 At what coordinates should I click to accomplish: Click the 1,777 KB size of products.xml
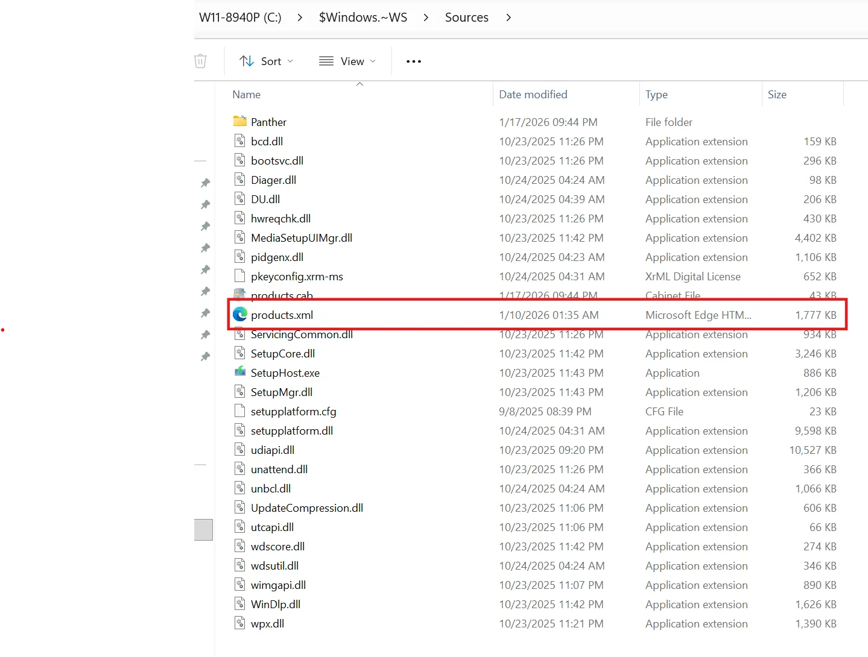point(816,315)
